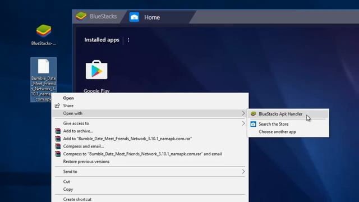Choose Add to archive... option
This screenshot has height=202, width=359.
click(78, 131)
